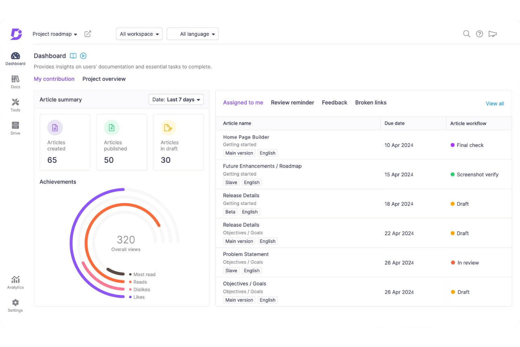The image size is (520, 347).
Task: Click the Beta tag under Release Details
Action: pyautogui.click(x=230, y=212)
